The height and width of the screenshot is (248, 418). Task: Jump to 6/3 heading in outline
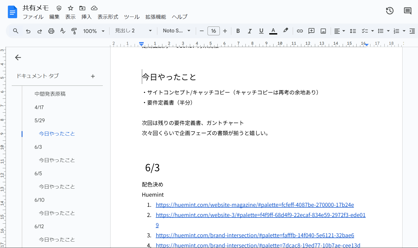[38, 147]
